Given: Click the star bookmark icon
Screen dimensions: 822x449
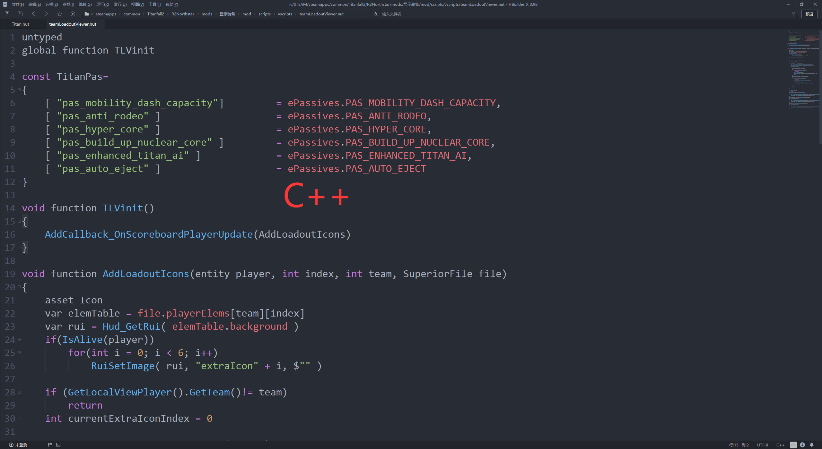Looking at the screenshot, I should [60, 14].
